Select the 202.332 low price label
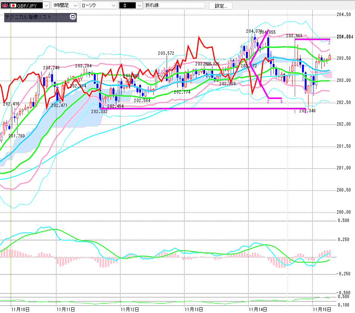This screenshot has width=355, height=313. (x=99, y=111)
